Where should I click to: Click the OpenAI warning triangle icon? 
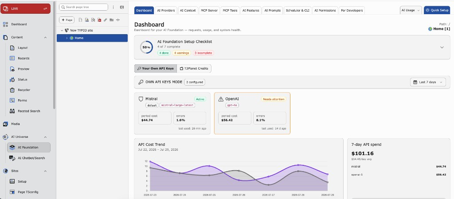coord(221,99)
